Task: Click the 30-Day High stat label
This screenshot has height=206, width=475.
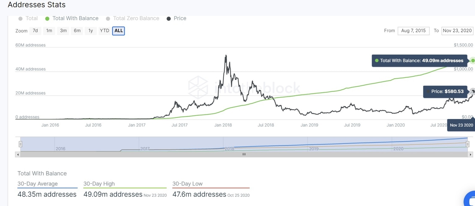Action: (x=99, y=184)
